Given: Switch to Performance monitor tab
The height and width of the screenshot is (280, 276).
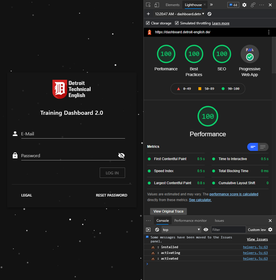Looking at the screenshot, I should point(190,221).
